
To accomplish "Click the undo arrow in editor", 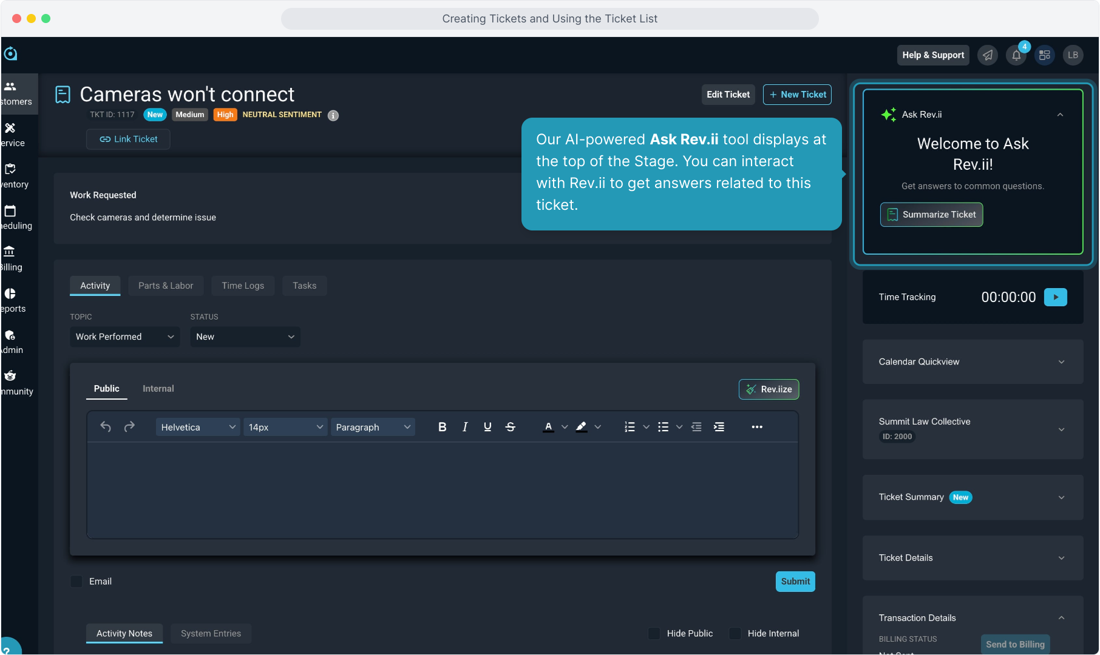I will (106, 427).
